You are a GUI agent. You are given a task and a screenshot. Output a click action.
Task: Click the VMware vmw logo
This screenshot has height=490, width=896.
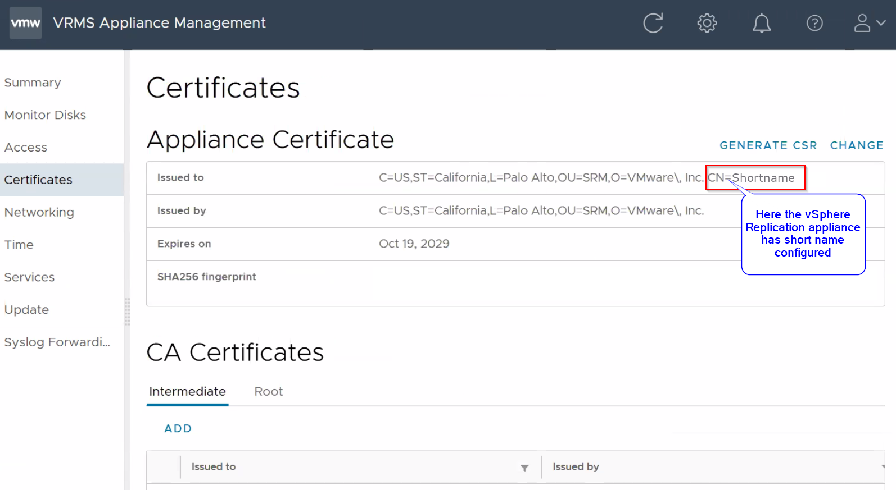(x=26, y=23)
